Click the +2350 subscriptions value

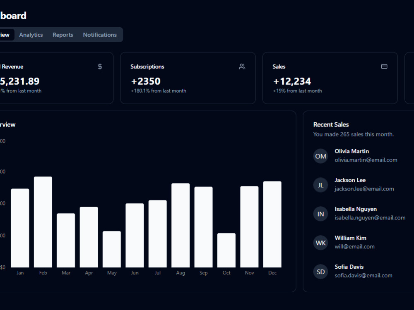(x=146, y=81)
